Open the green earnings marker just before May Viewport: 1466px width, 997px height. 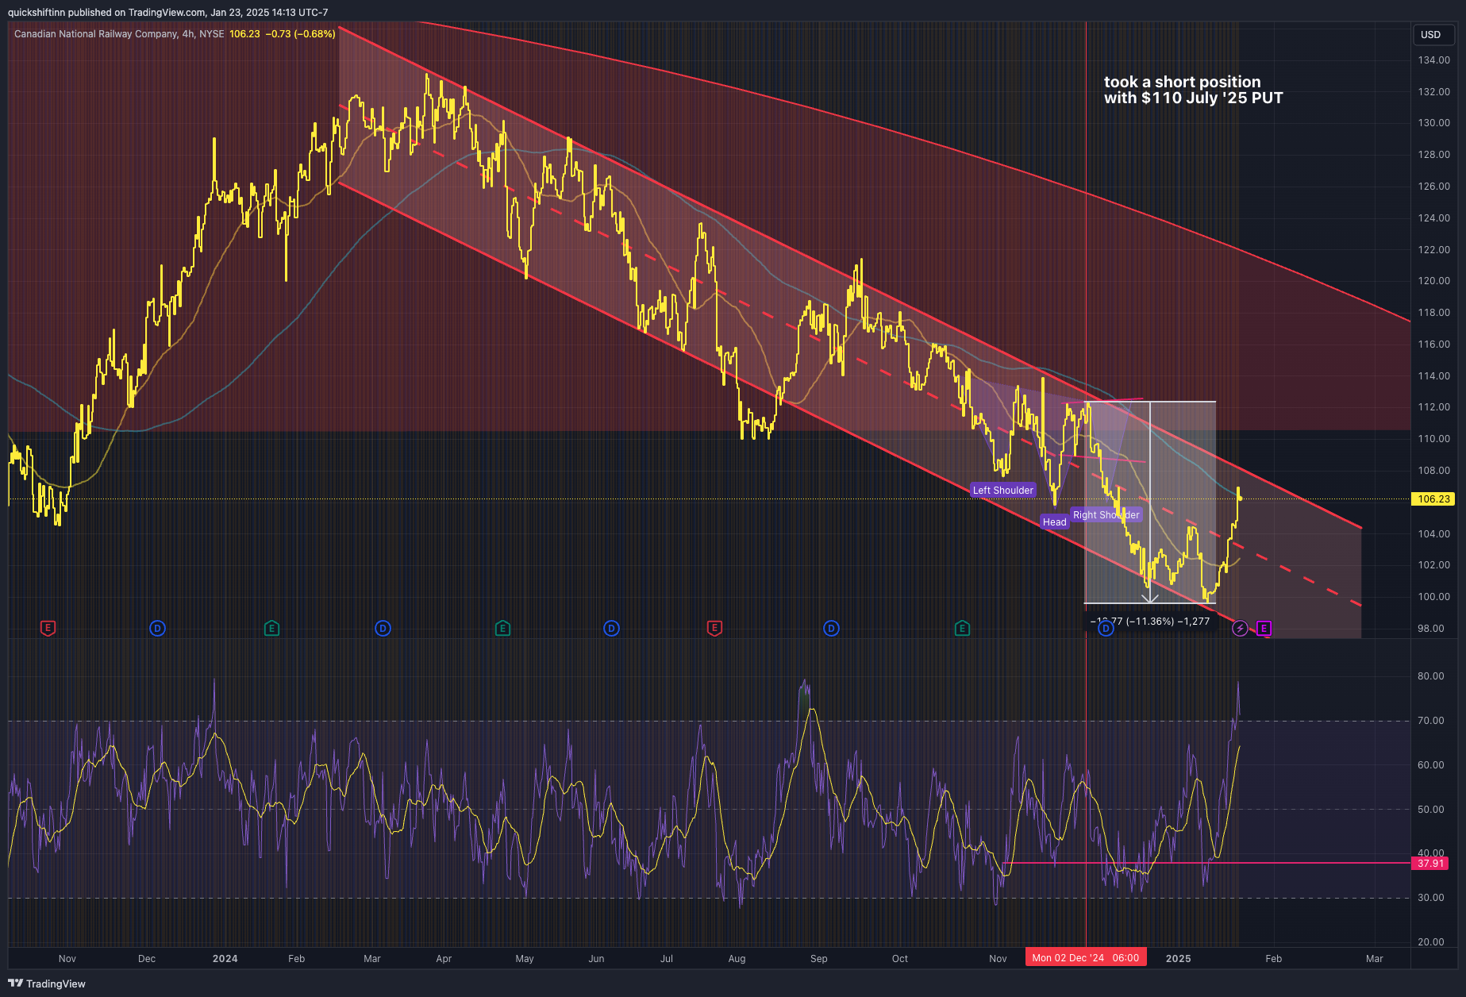point(502,629)
